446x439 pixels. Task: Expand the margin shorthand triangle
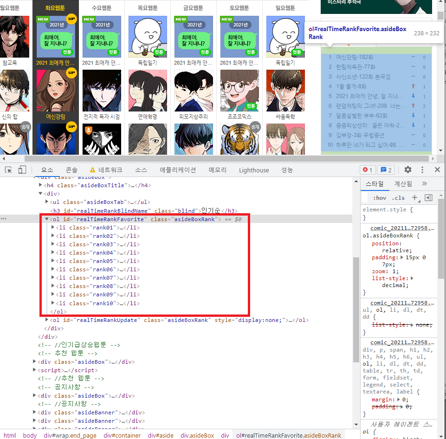[x=399, y=400]
